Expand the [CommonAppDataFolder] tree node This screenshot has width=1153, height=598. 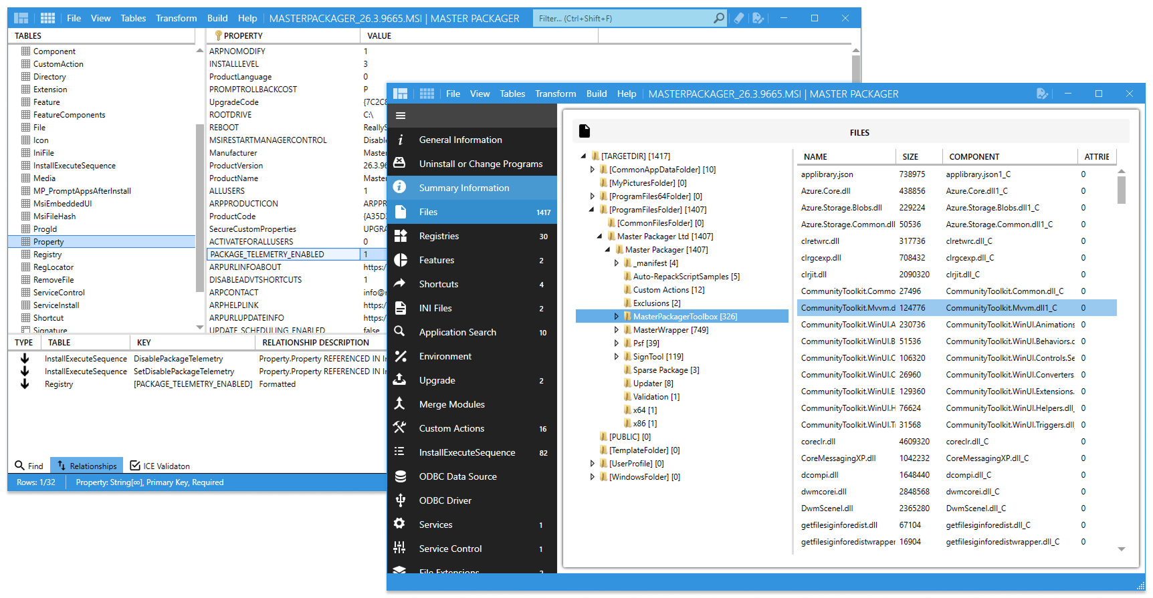[x=593, y=170]
